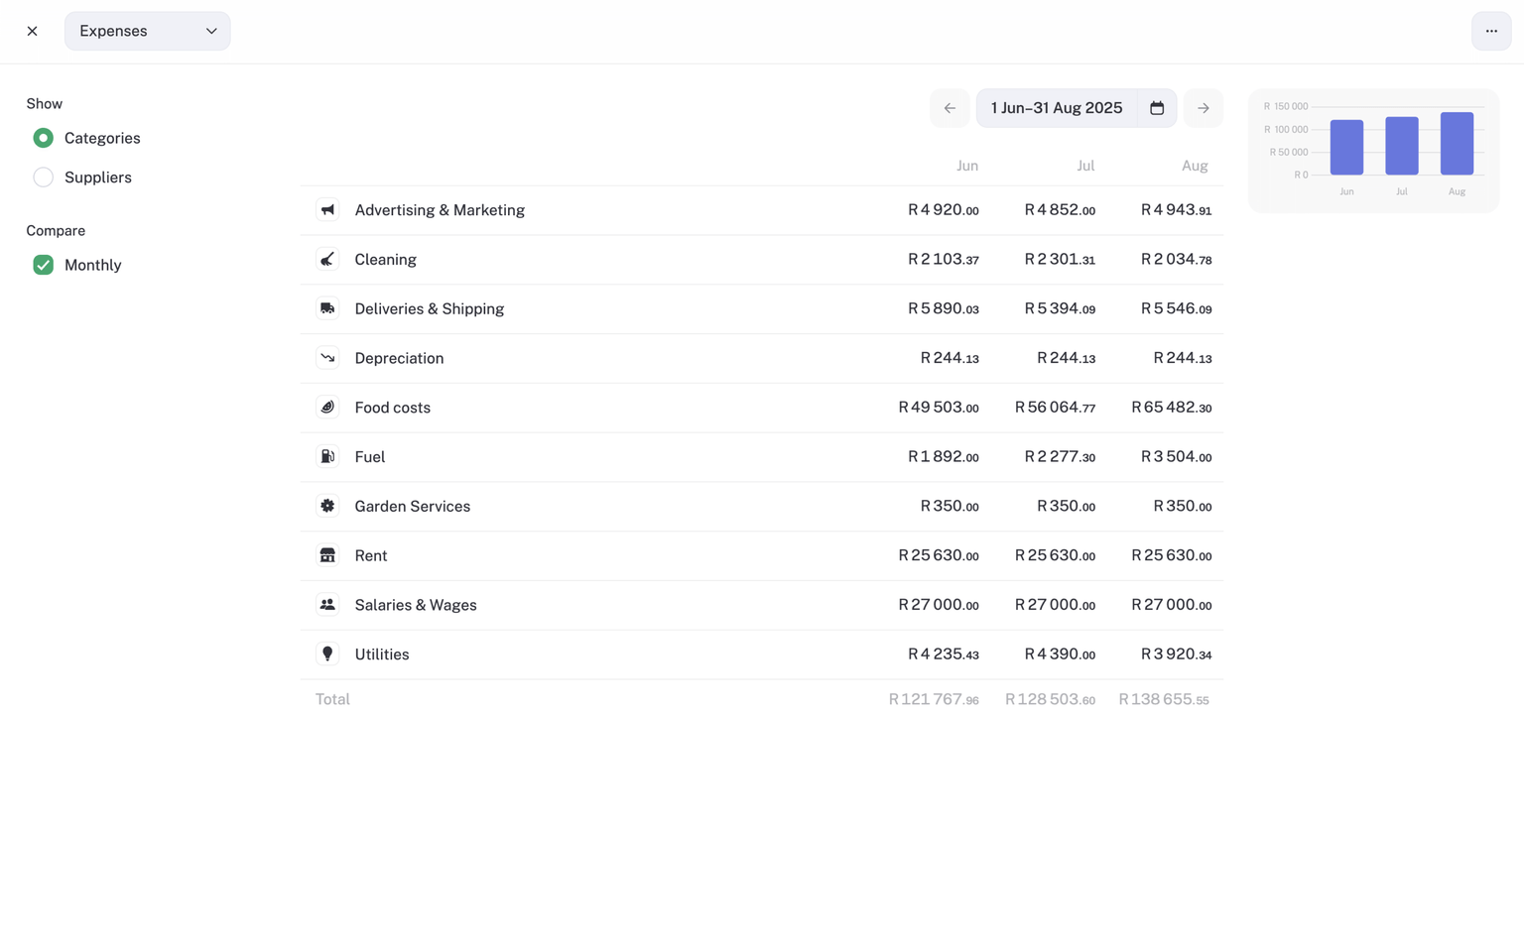
Task: Click the lightbulb icon beside Utilities
Action: (x=327, y=654)
